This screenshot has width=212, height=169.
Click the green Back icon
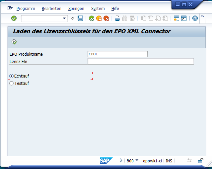tap(92, 18)
